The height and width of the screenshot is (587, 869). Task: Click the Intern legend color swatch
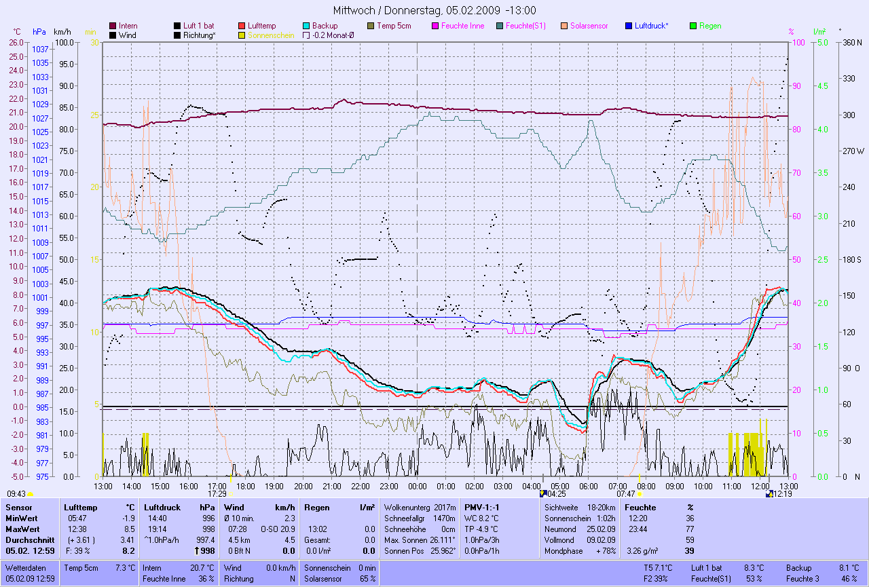click(x=113, y=26)
